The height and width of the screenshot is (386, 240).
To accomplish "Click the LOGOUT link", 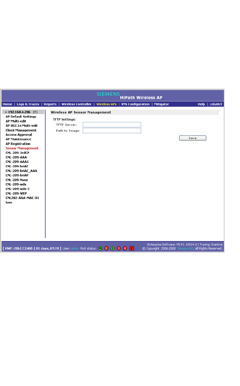I will click(216, 104).
